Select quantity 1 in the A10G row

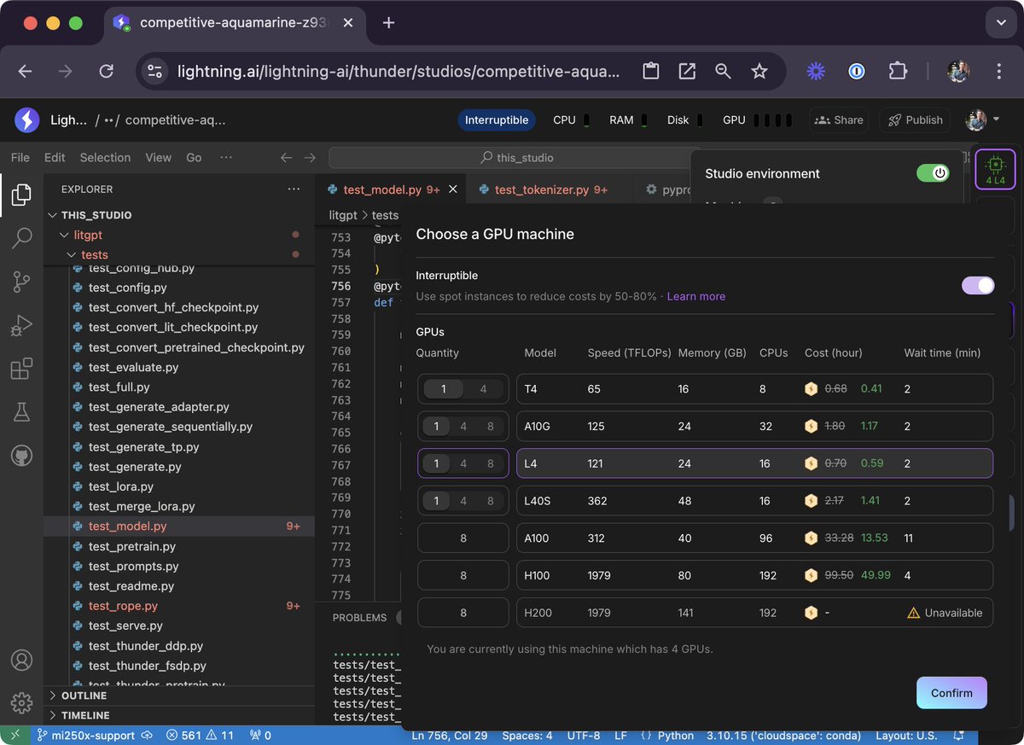point(436,427)
